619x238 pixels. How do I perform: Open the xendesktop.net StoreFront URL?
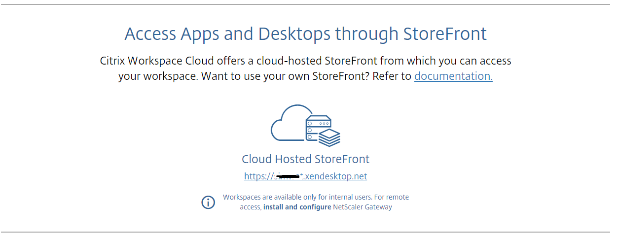click(336, 176)
